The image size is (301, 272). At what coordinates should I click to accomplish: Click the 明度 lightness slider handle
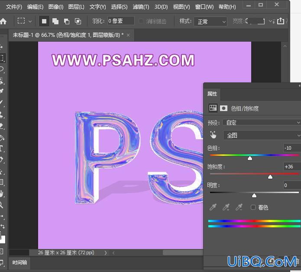254,196
